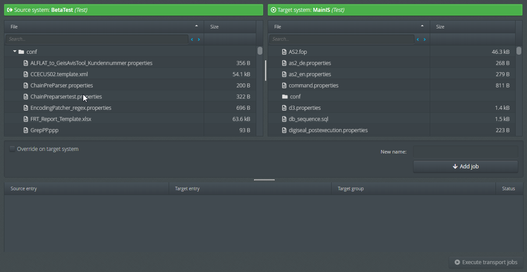527x272 pixels.
Task: Select digiseal_postexecution.properties file name
Action: coord(328,130)
